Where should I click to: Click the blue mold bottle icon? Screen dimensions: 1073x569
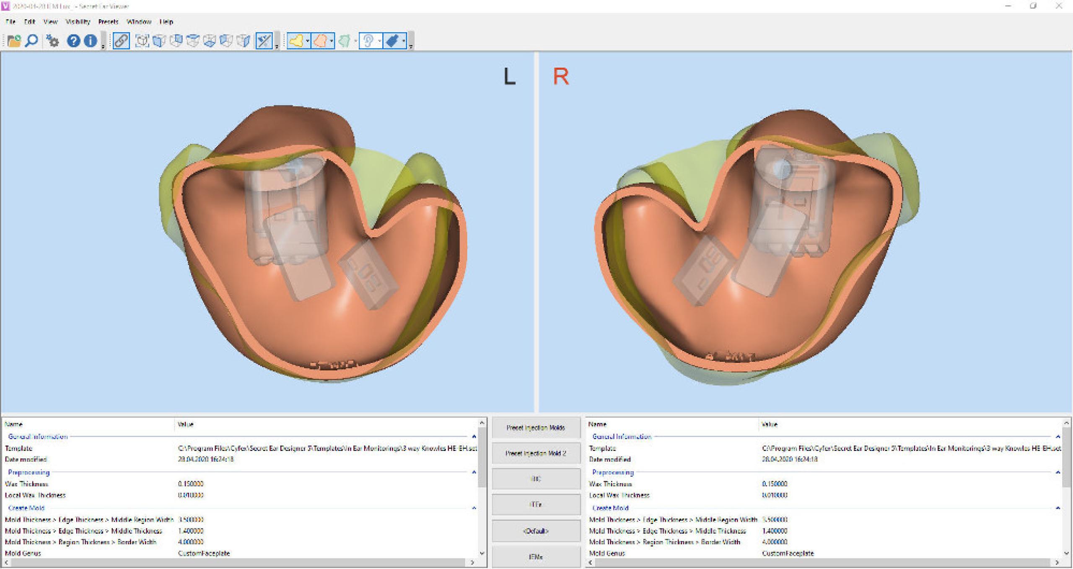[x=393, y=41]
